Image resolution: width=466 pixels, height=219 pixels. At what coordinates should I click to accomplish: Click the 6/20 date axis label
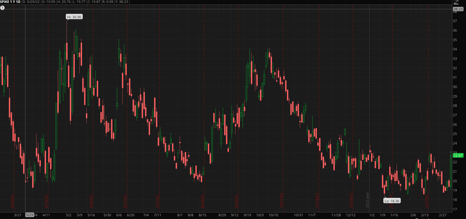coord(131,215)
